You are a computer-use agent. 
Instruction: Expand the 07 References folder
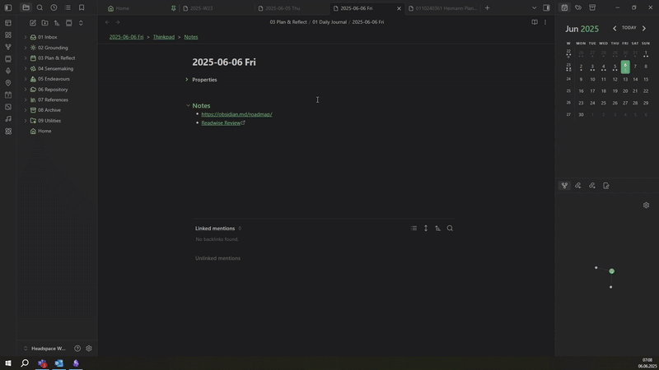(x=26, y=99)
